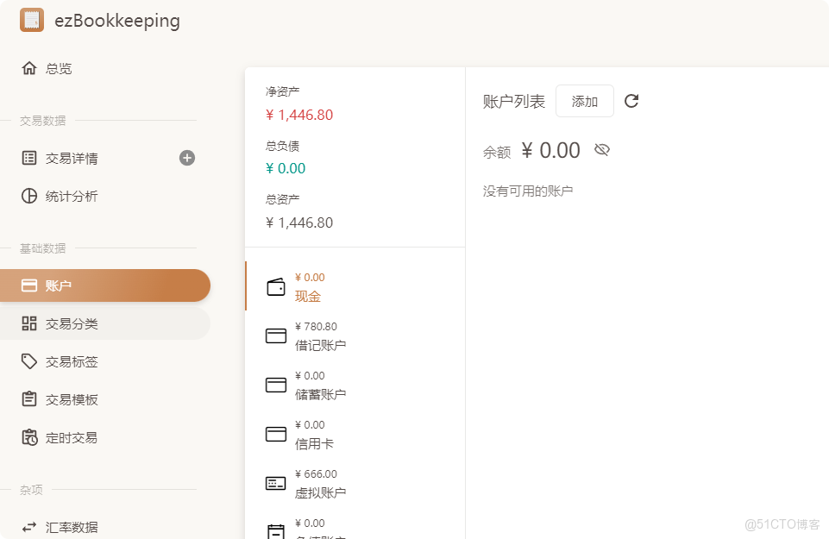Screen dimensions: 829x539
Task: Open 交易模板 templates page
Action: (72, 399)
